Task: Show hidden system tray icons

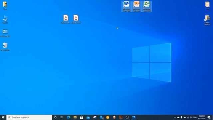Action: click(175, 117)
